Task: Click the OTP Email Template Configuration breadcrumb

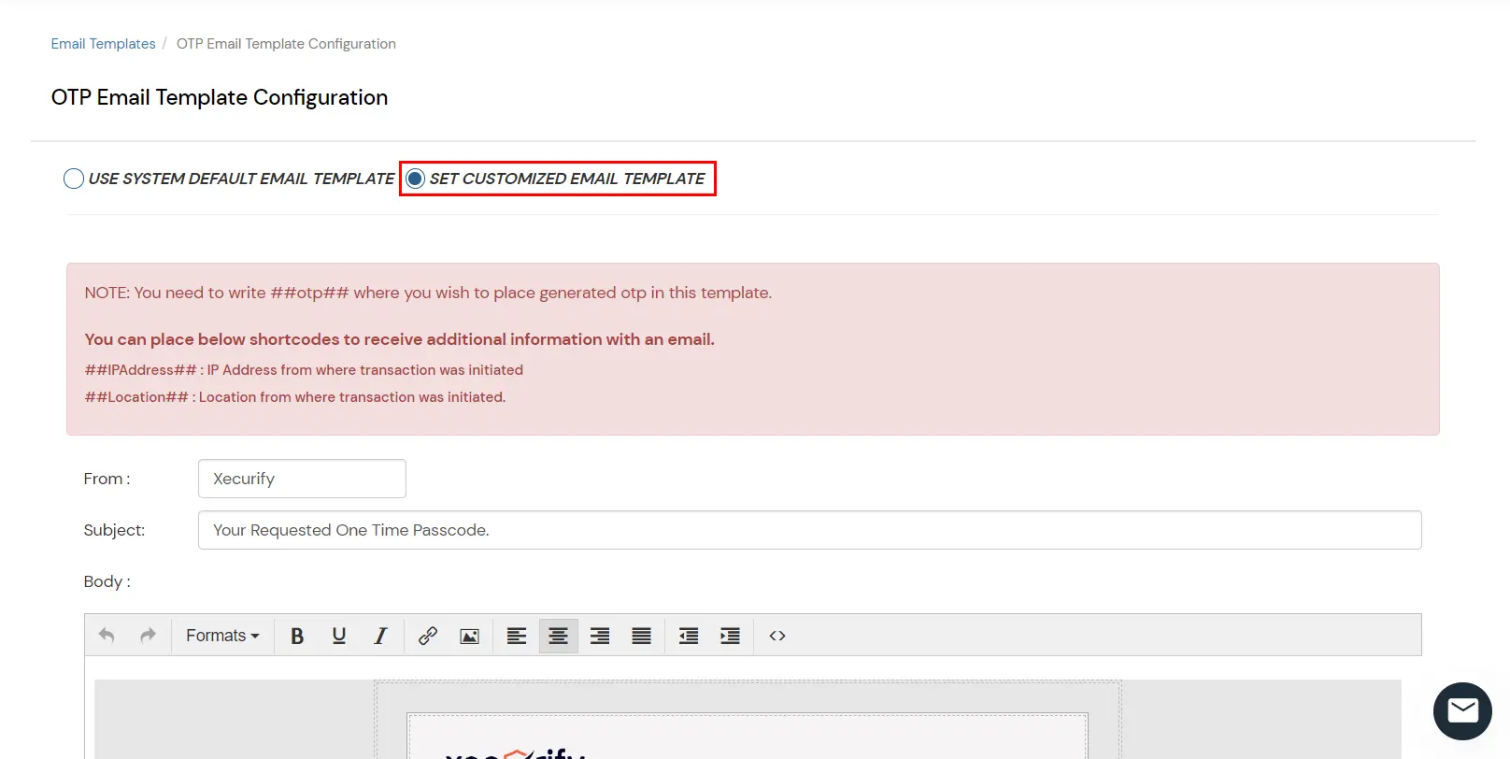Action: pos(286,44)
